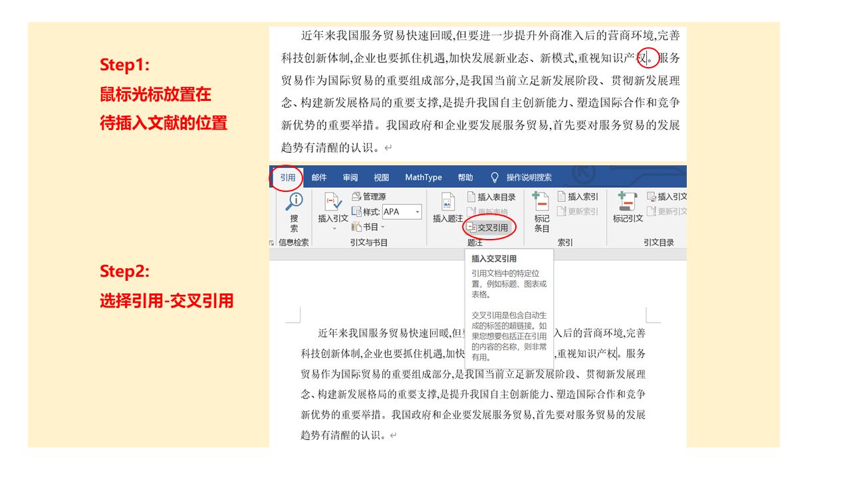The height and width of the screenshot is (478, 851).
Task: Expand the 插入引文 dropdown arrow
Action: click(334, 228)
